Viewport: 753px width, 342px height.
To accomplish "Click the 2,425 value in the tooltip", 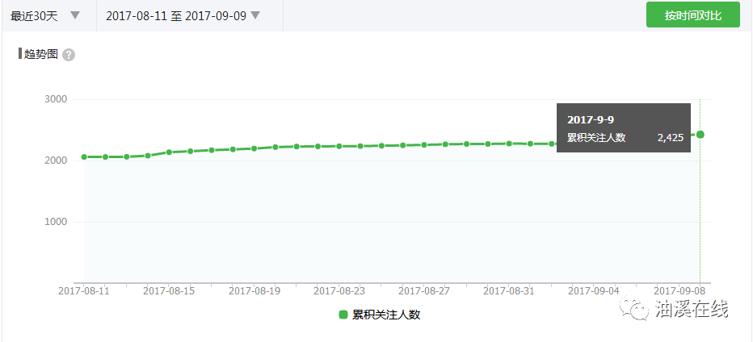I will 670,138.
